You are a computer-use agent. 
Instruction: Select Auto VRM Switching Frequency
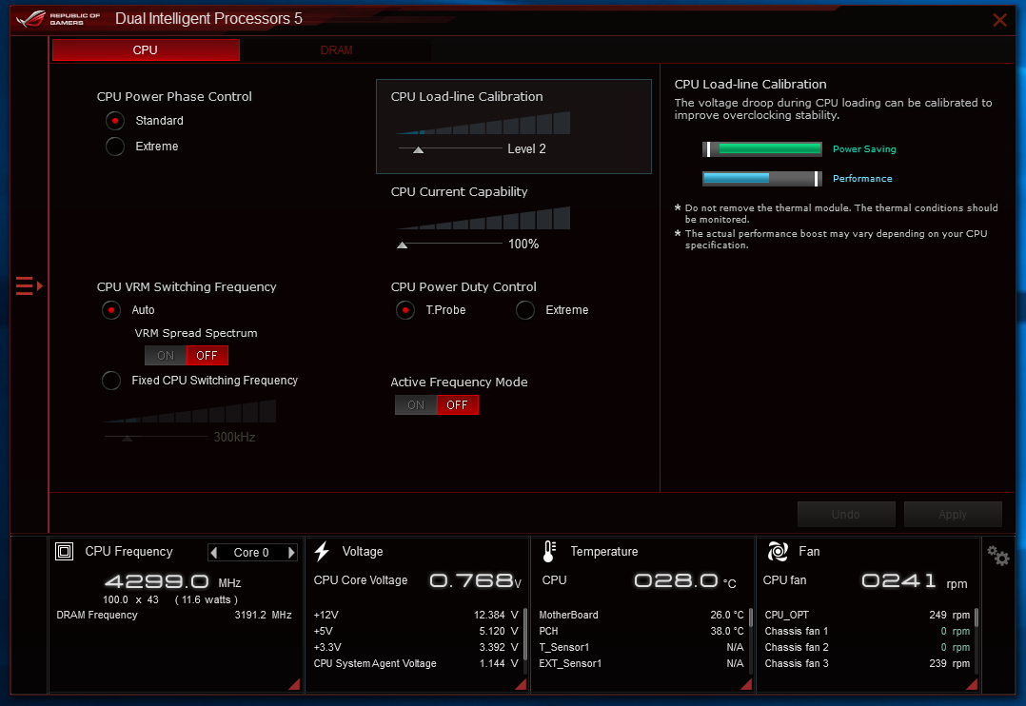pos(111,310)
